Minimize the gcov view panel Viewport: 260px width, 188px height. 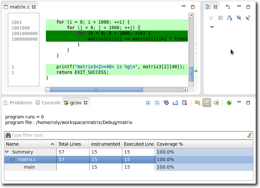(239, 102)
